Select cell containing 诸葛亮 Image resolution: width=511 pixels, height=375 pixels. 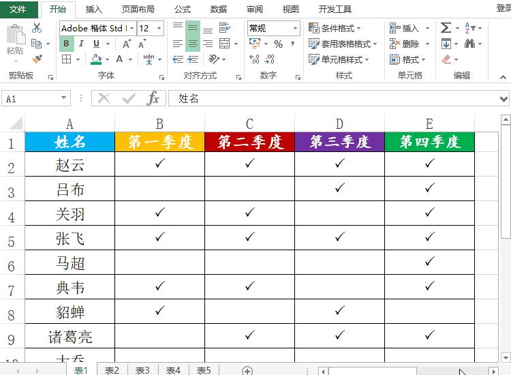point(70,336)
